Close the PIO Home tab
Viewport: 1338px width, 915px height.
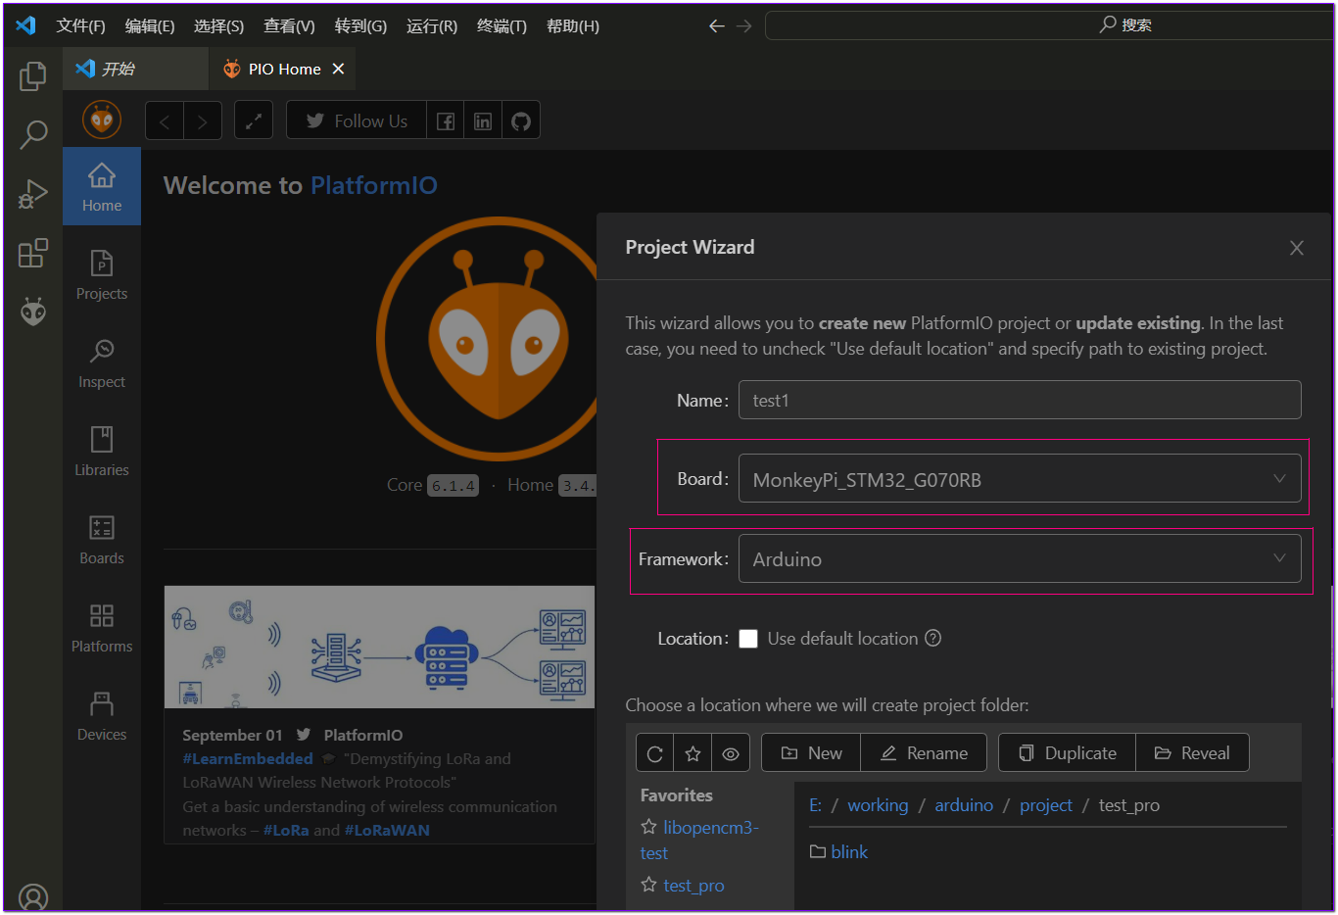pos(338,69)
